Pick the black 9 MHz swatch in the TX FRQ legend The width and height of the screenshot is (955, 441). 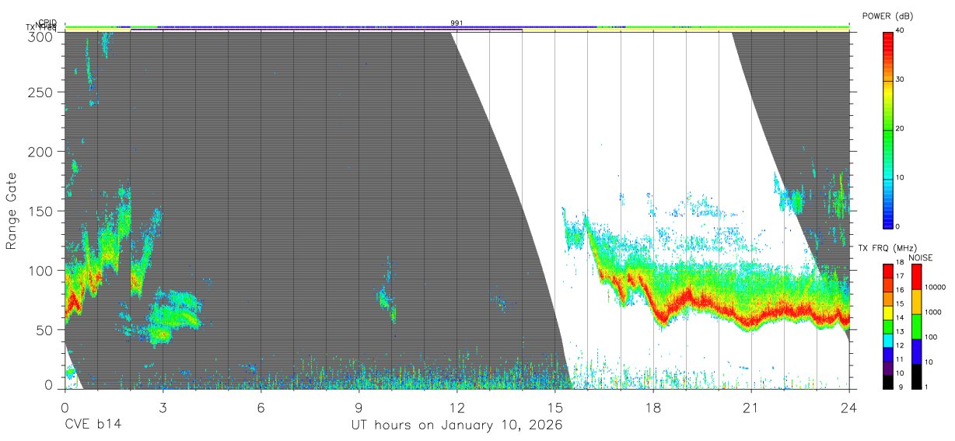point(887,381)
